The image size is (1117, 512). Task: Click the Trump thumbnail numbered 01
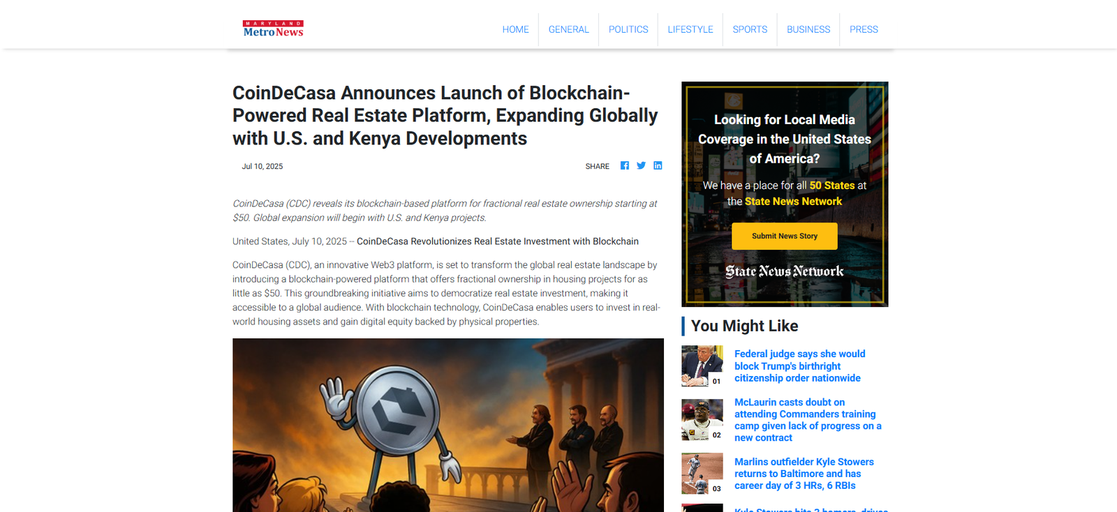(x=702, y=366)
